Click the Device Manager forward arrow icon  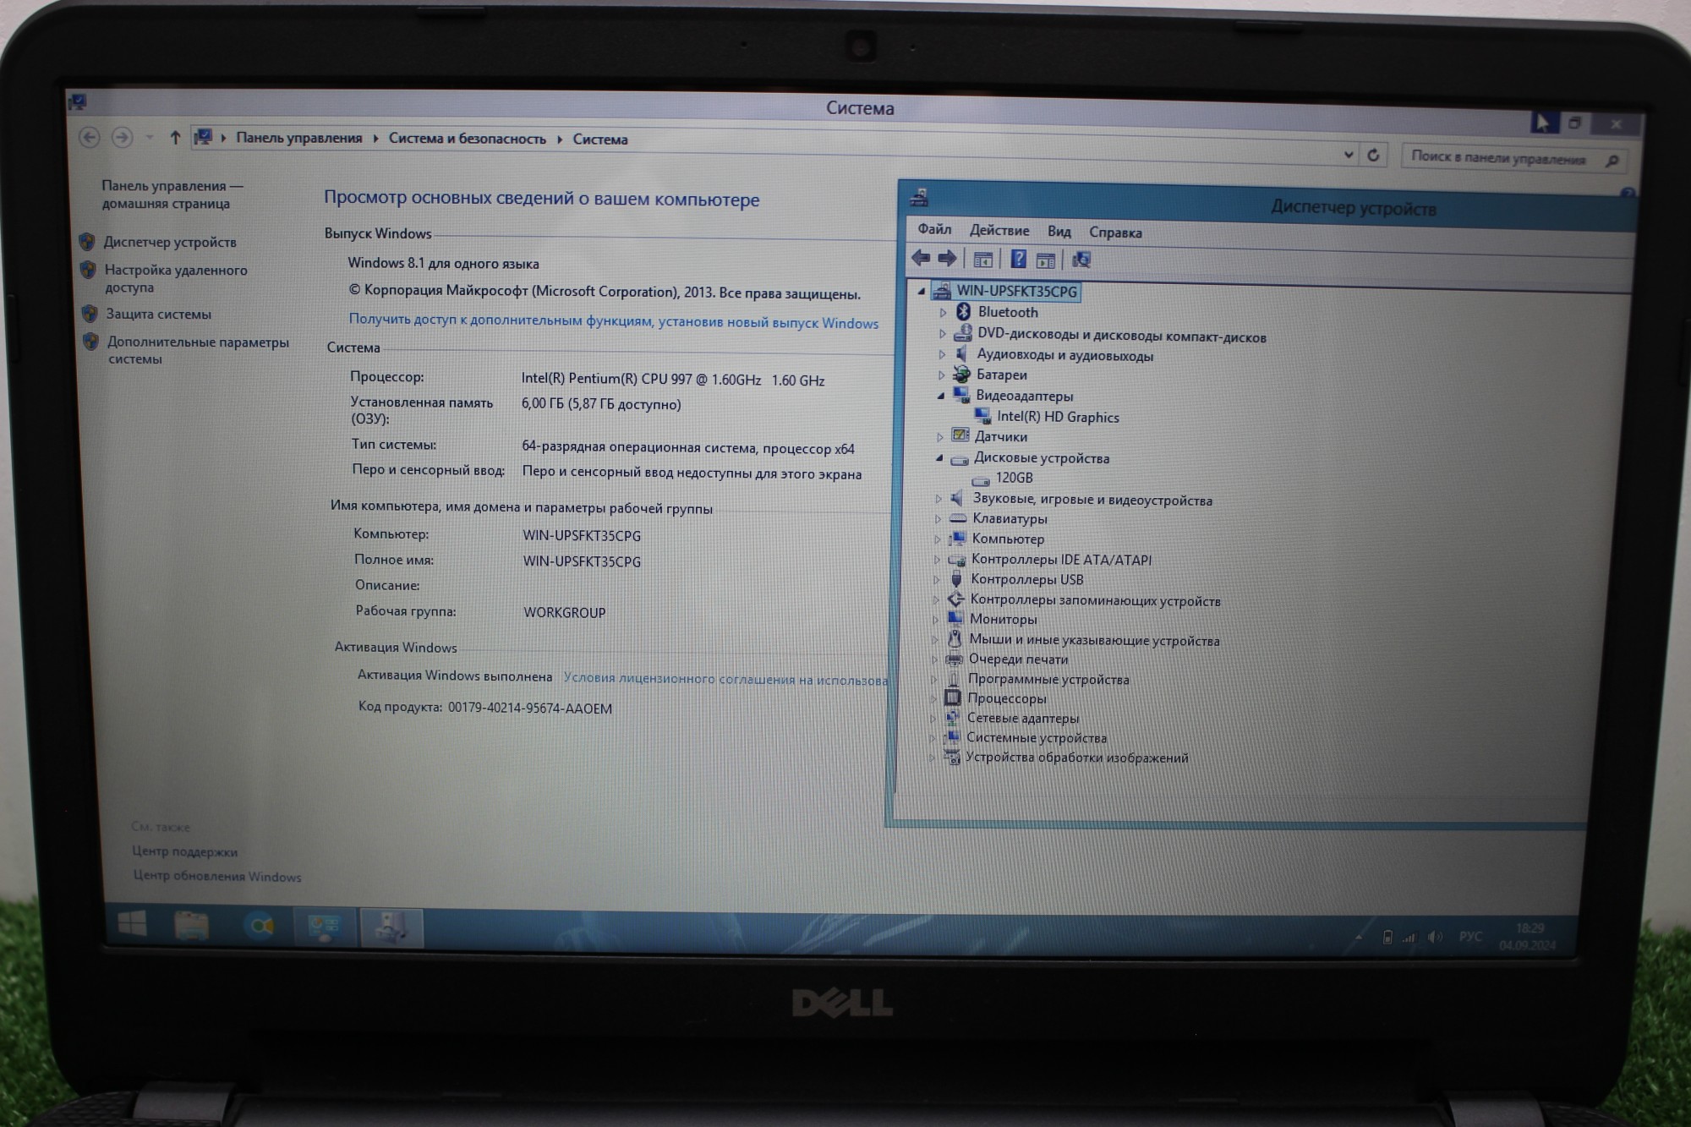point(948,258)
